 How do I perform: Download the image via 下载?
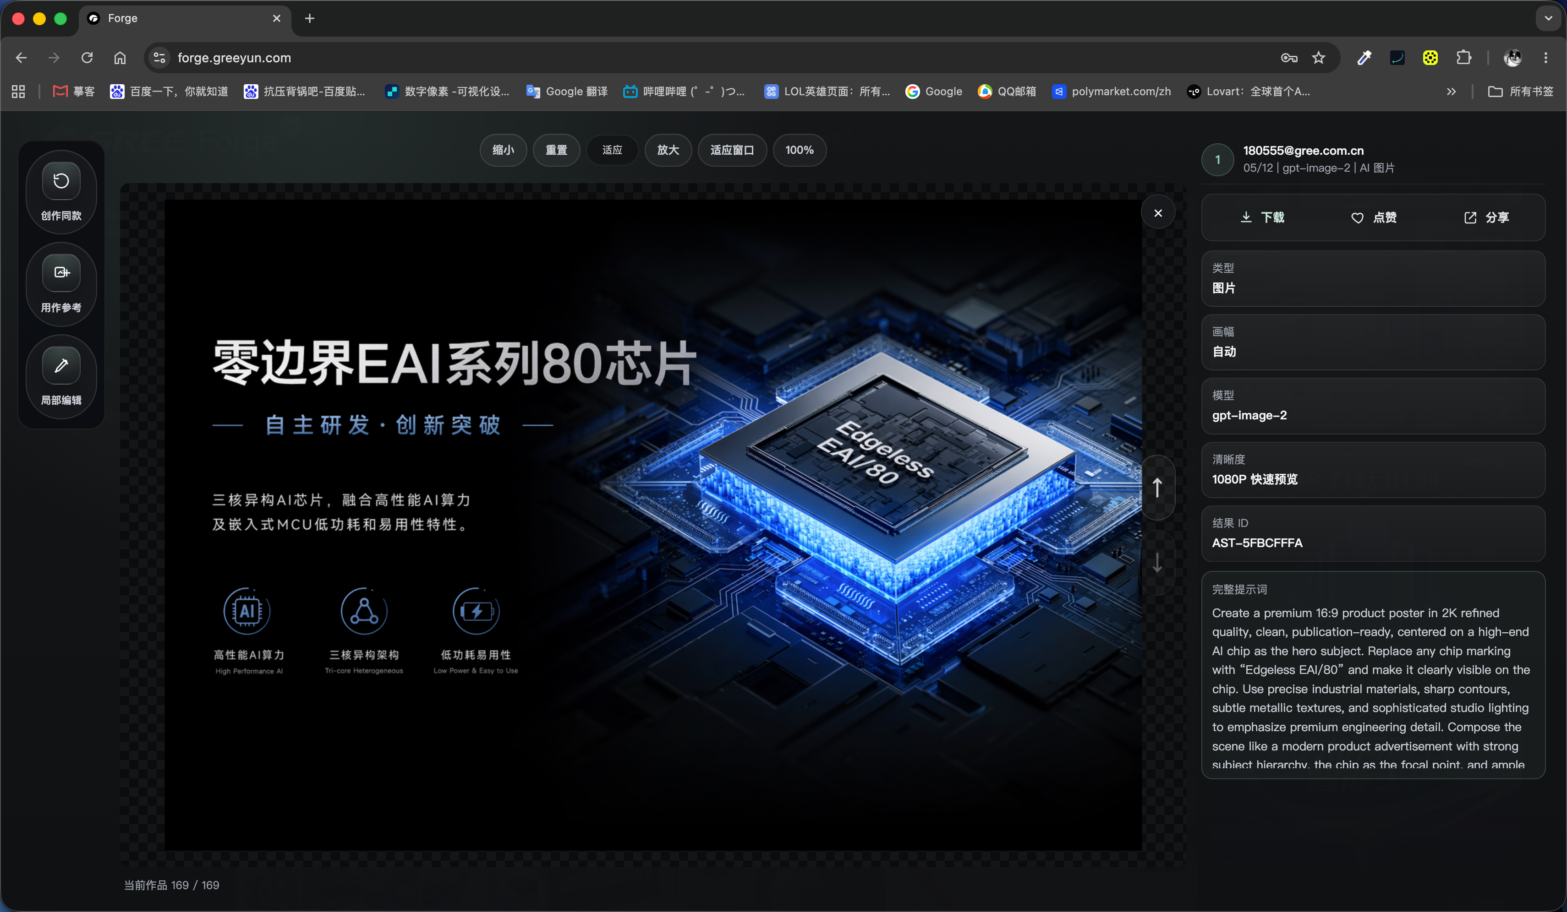click(1262, 217)
